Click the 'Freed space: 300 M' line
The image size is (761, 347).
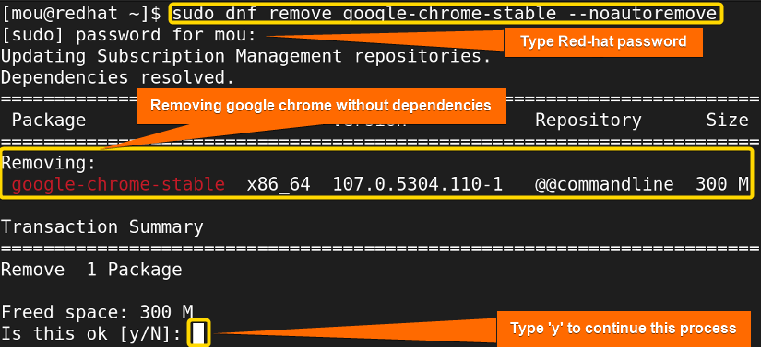[x=97, y=312]
